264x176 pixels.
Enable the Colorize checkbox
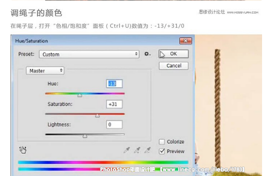[x=162, y=142]
